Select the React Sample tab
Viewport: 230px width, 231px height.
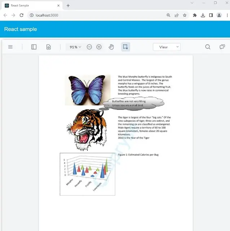32,6
